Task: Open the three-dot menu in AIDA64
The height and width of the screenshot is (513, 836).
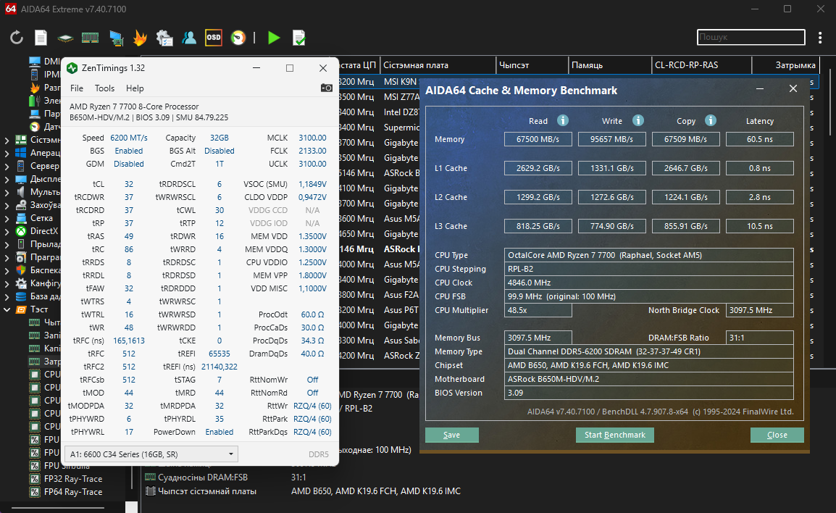Action: pyautogui.click(x=820, y=38)
